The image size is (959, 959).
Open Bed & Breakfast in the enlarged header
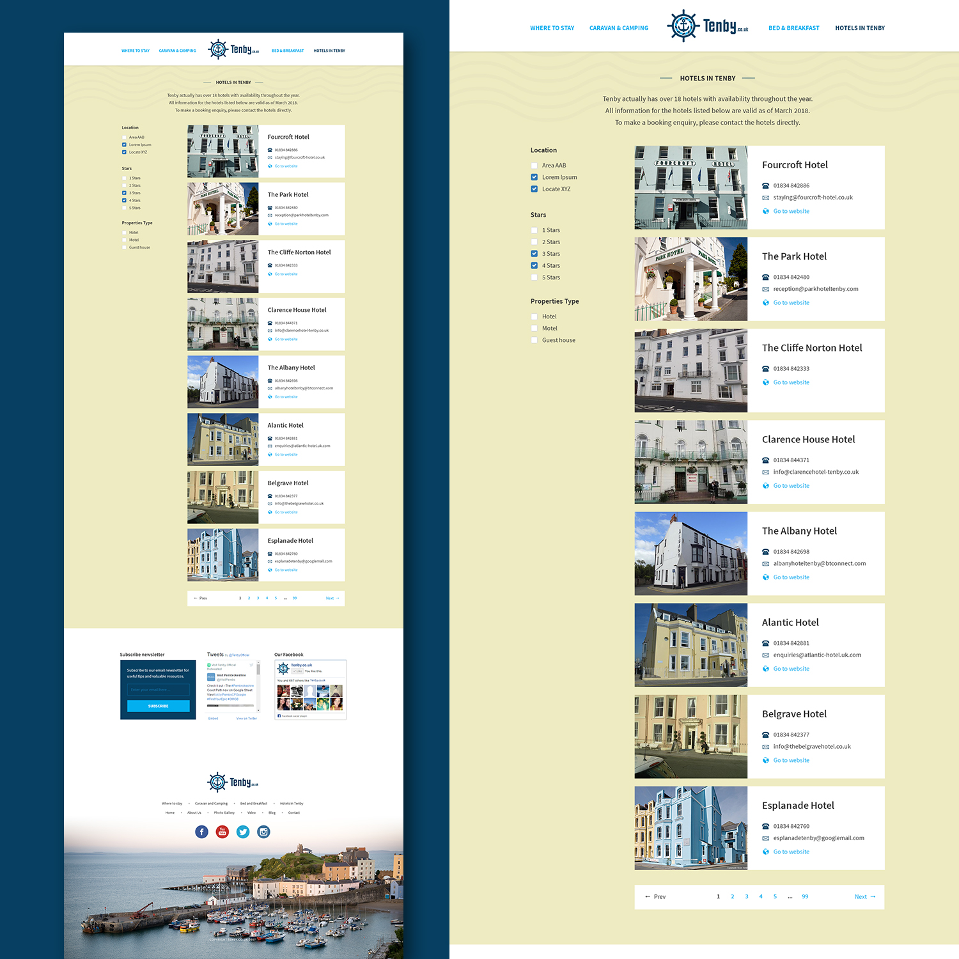[794, 28]
